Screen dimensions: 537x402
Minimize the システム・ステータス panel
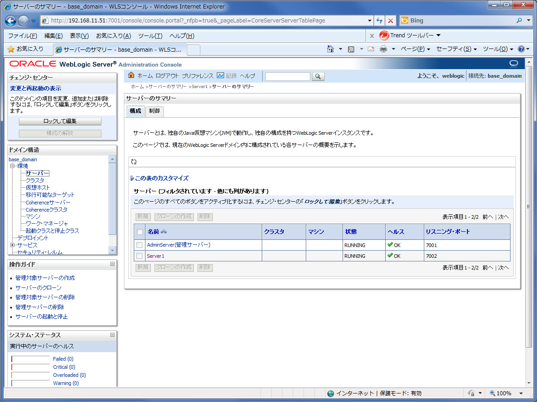pos(112,335)
